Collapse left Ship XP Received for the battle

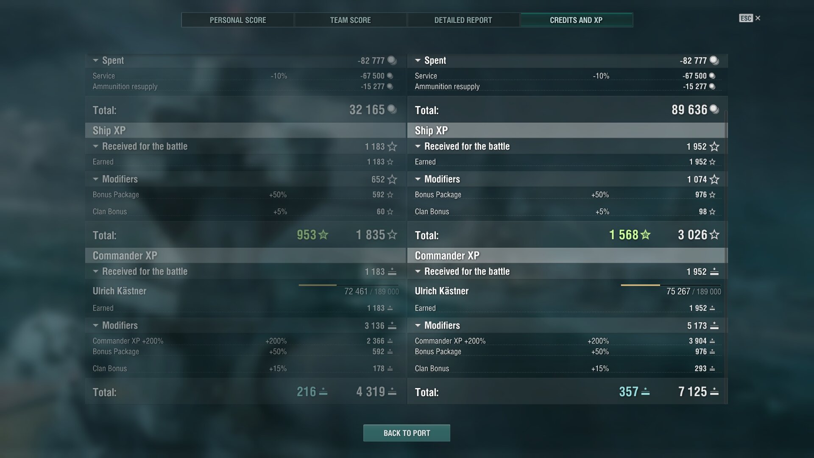point(95,146)
